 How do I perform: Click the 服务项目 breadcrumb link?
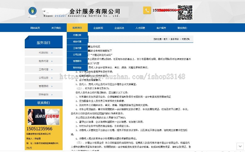coord(174,39)
